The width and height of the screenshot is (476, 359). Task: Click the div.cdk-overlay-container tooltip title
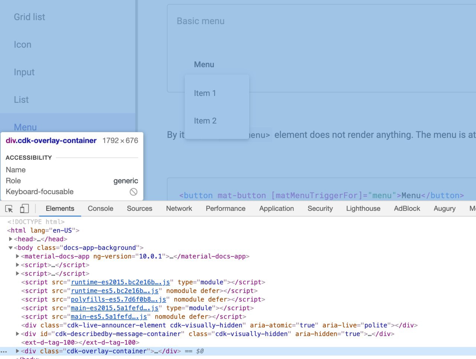[51, 141]
